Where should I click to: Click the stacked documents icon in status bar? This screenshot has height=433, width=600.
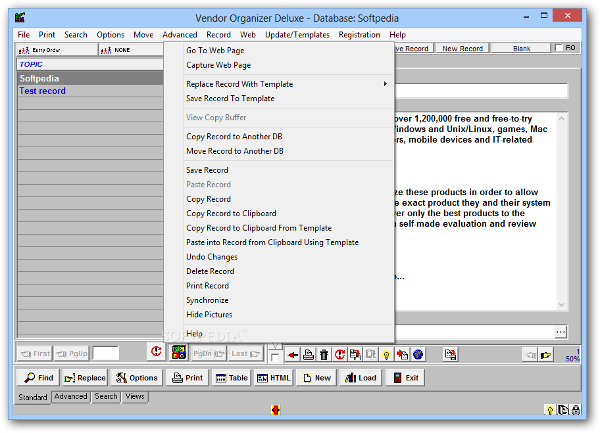563,410
